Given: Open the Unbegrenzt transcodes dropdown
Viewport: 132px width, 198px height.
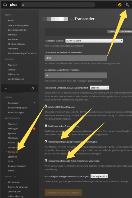Looking at the screenshot, I should (99, 176).
